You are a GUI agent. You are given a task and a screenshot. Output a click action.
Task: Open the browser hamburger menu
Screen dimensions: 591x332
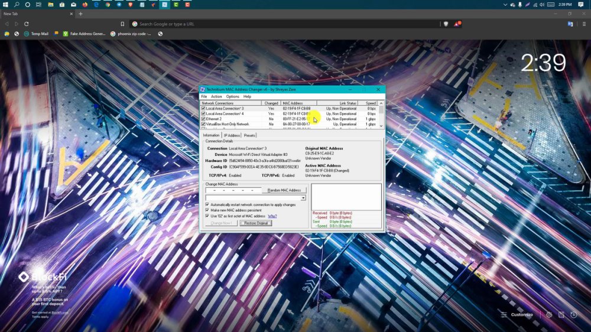click(584, 24)
